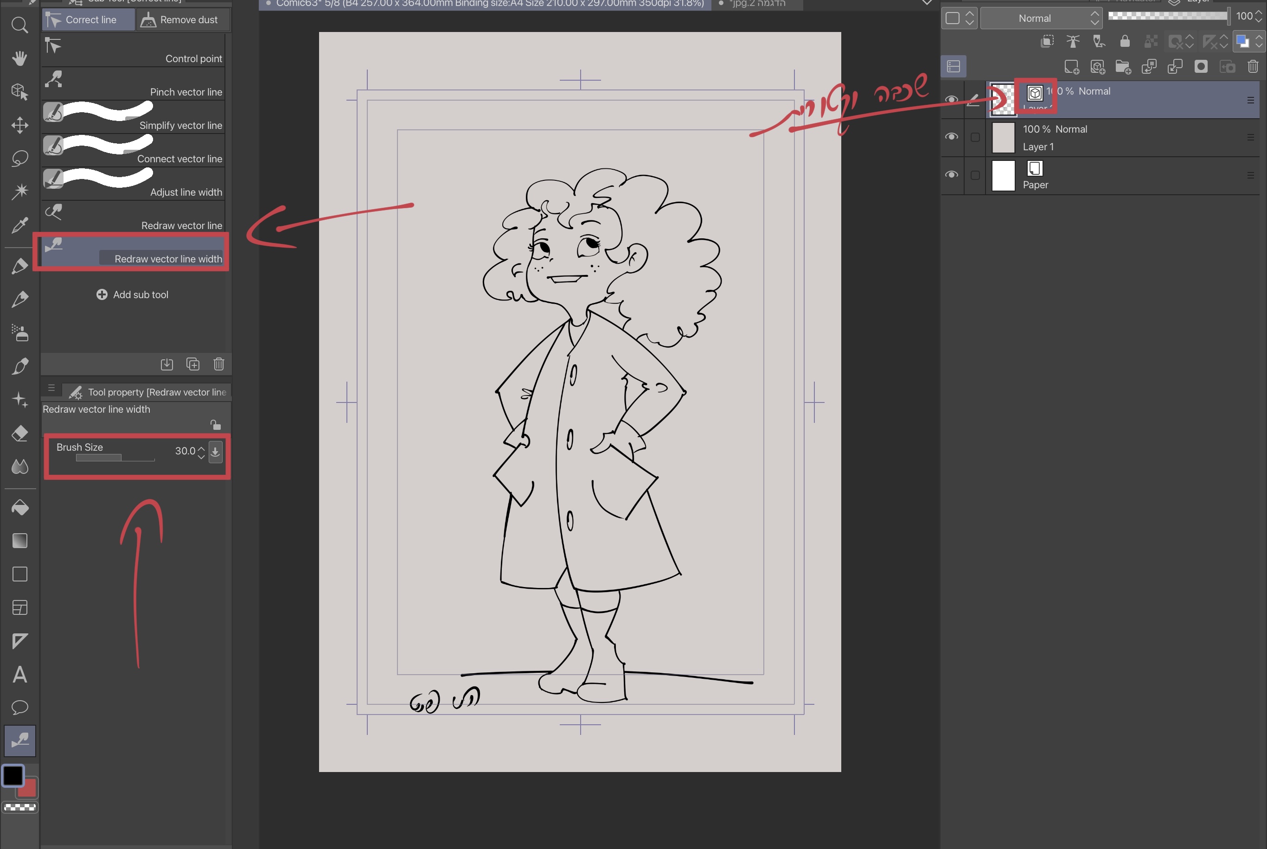Hide the Paper layer
The height and width of the screenshot is (849, 1267).
(x=951, y=175)
